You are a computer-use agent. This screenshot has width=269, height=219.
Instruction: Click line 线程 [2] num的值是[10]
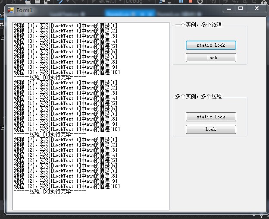(67, 186)
